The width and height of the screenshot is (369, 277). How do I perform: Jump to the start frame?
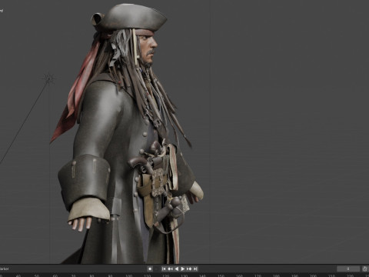164,269
